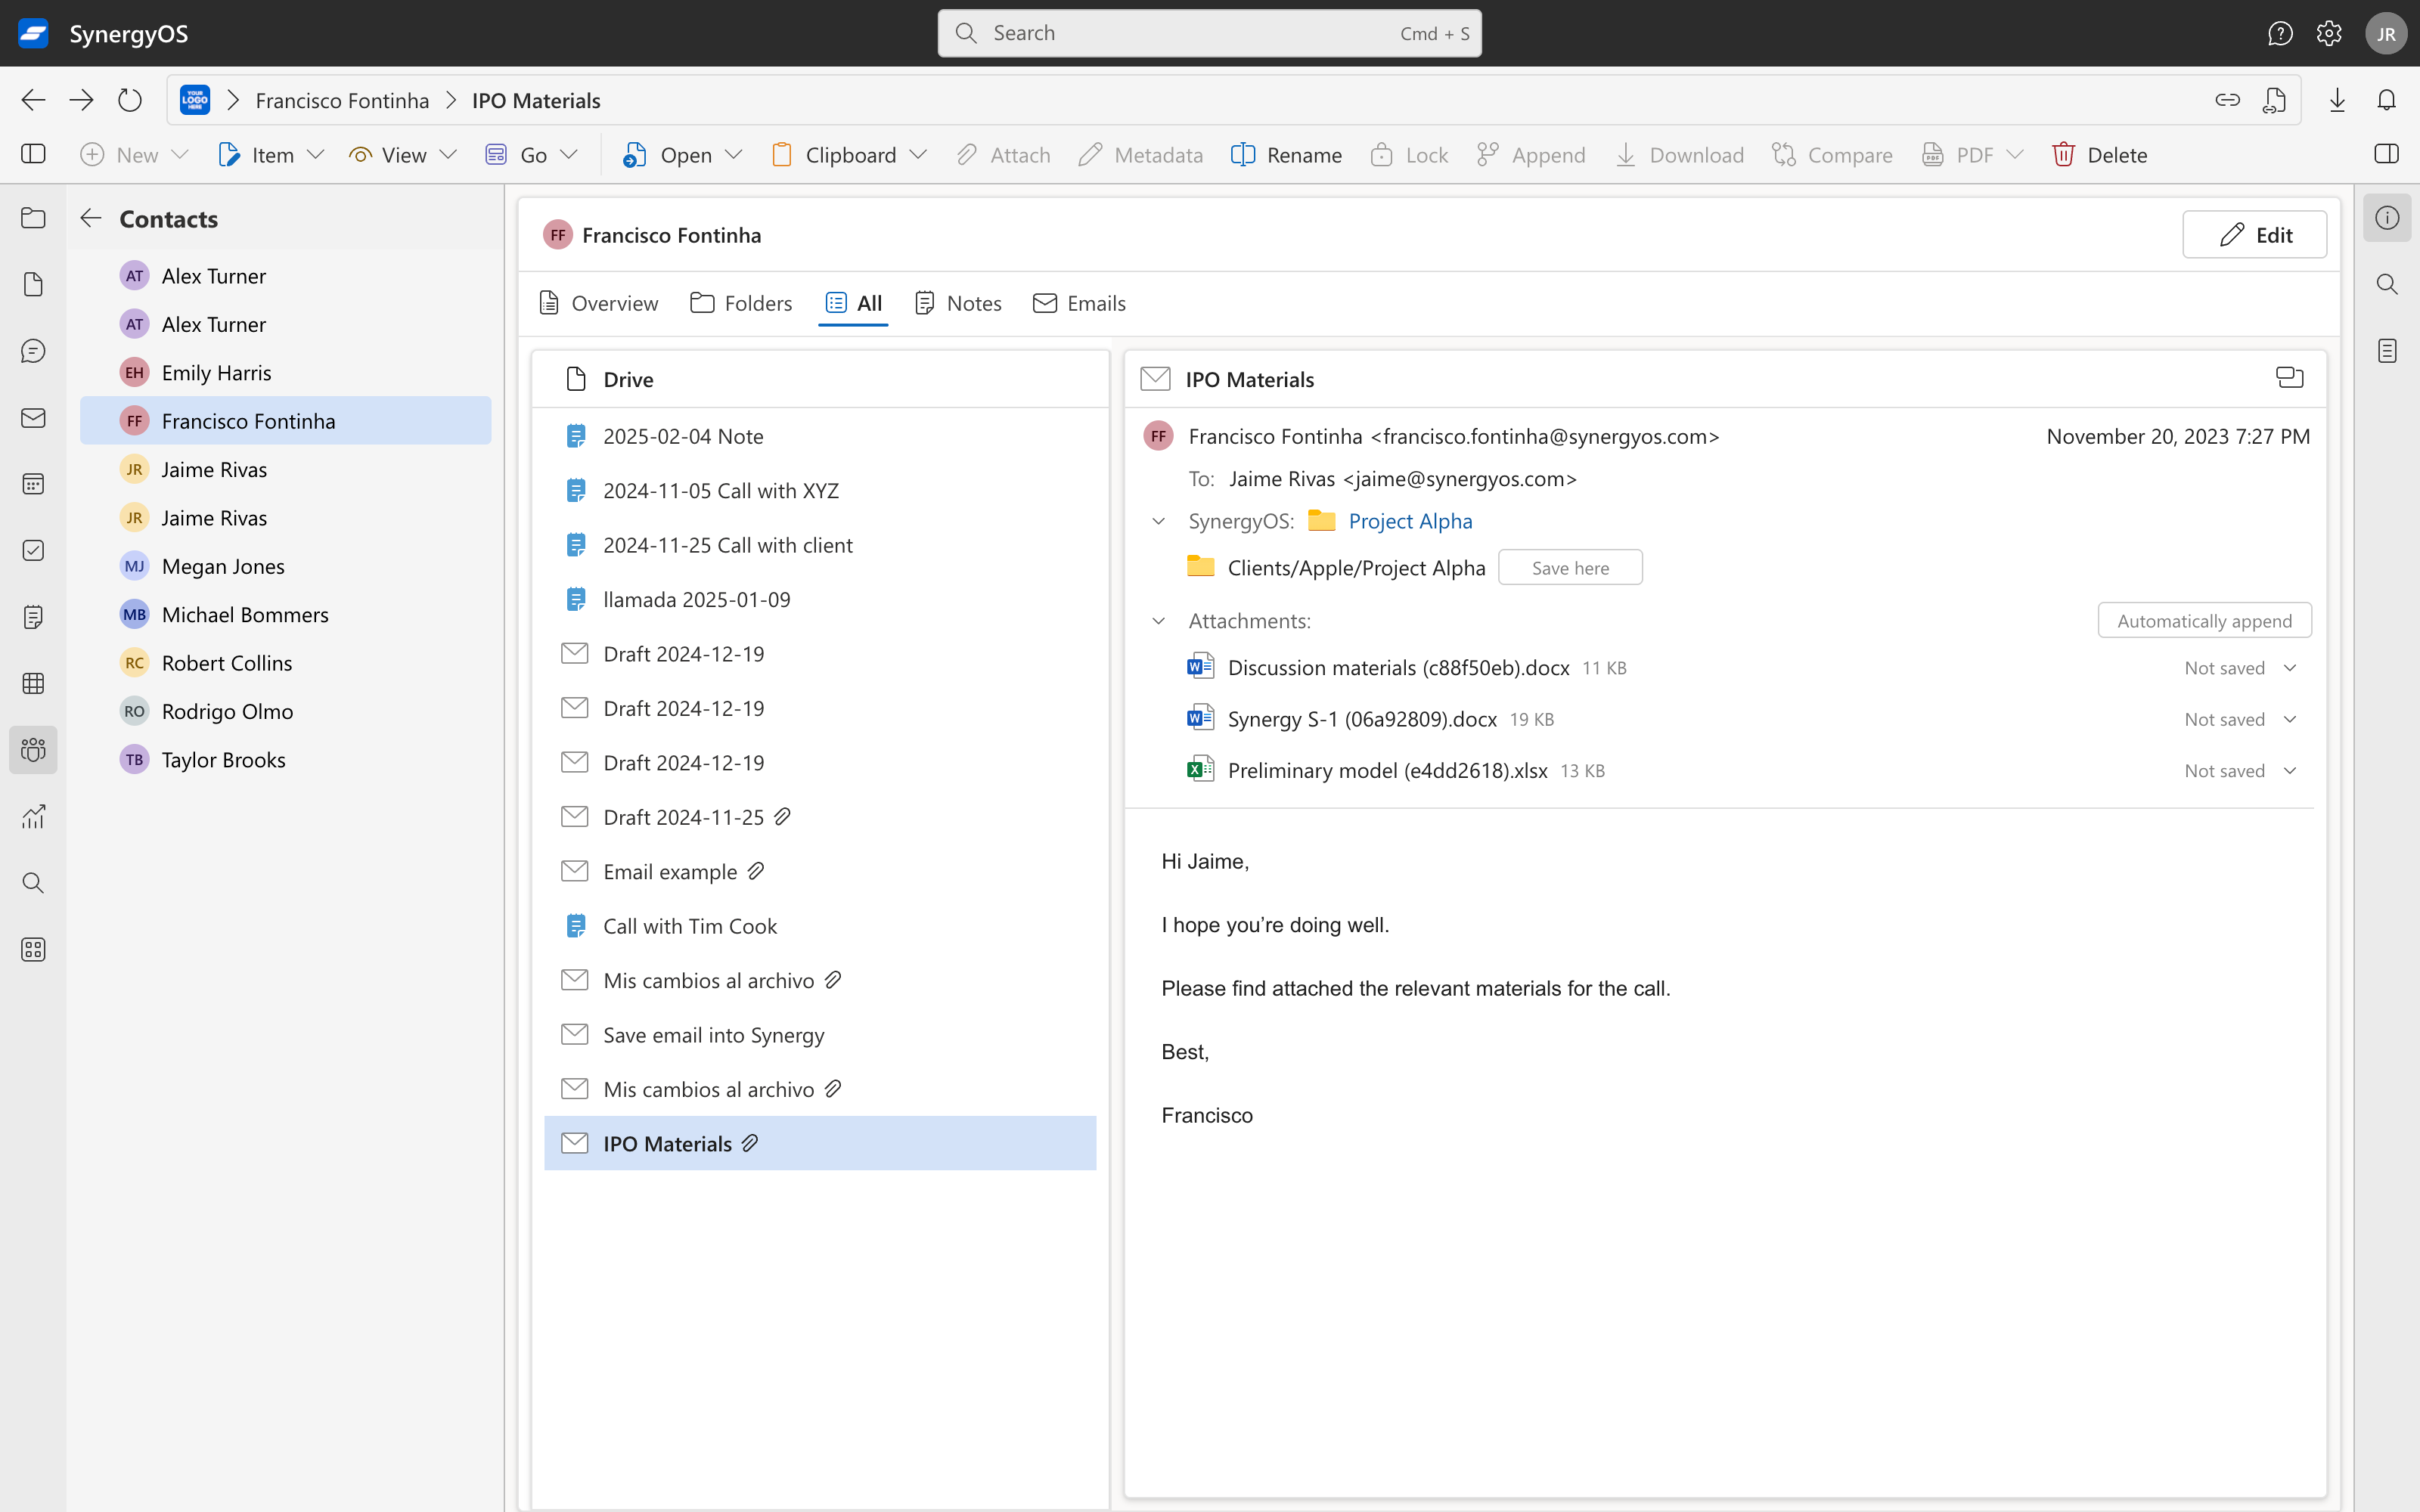This screenshot has height=1512, width=2420.
Task: Pop out the IPO Materials email window
Action: pyautogui.click(x=2289, y=378)
